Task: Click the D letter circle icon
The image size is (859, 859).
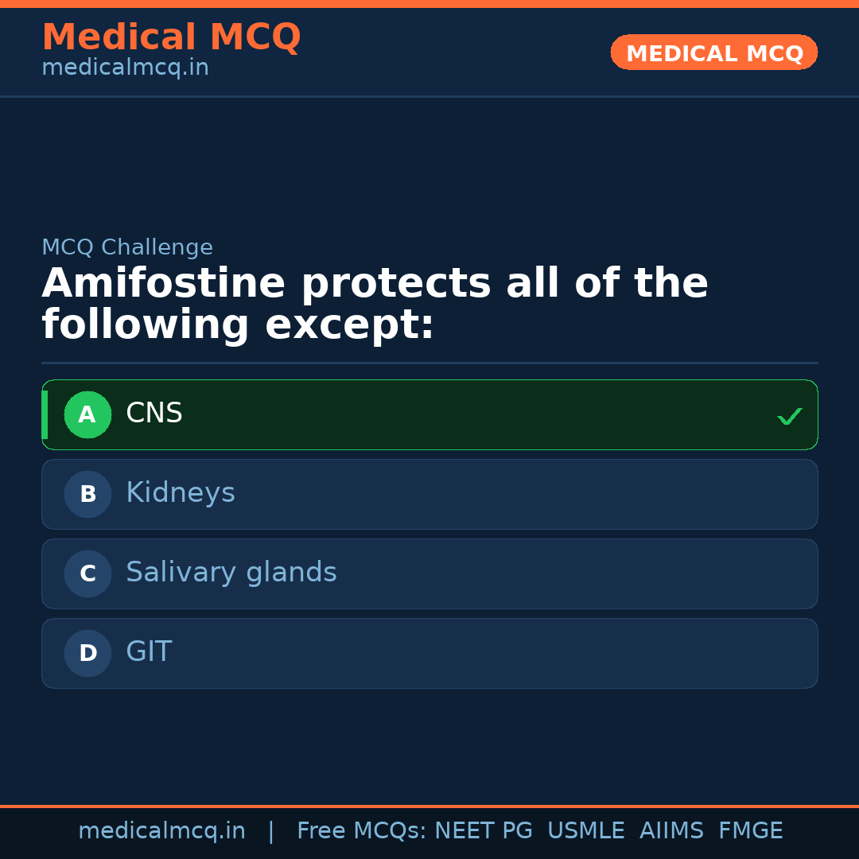Action: [87, 653]
